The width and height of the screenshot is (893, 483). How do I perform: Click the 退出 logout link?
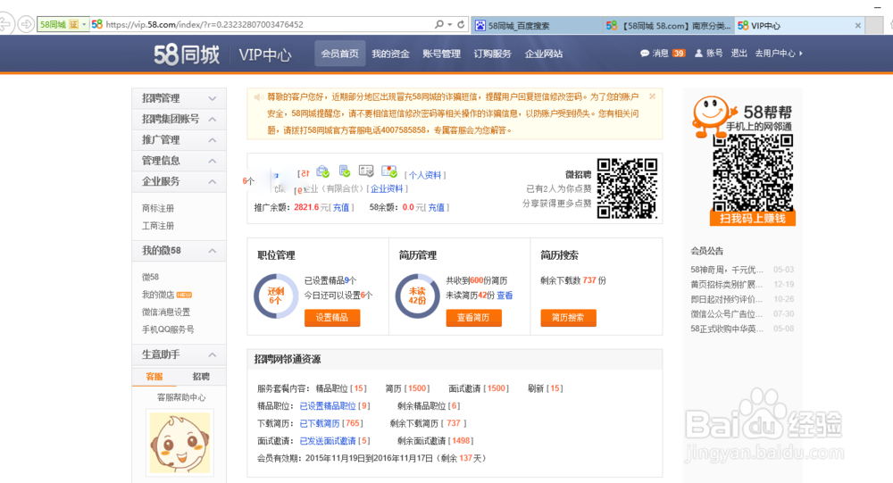739,53
